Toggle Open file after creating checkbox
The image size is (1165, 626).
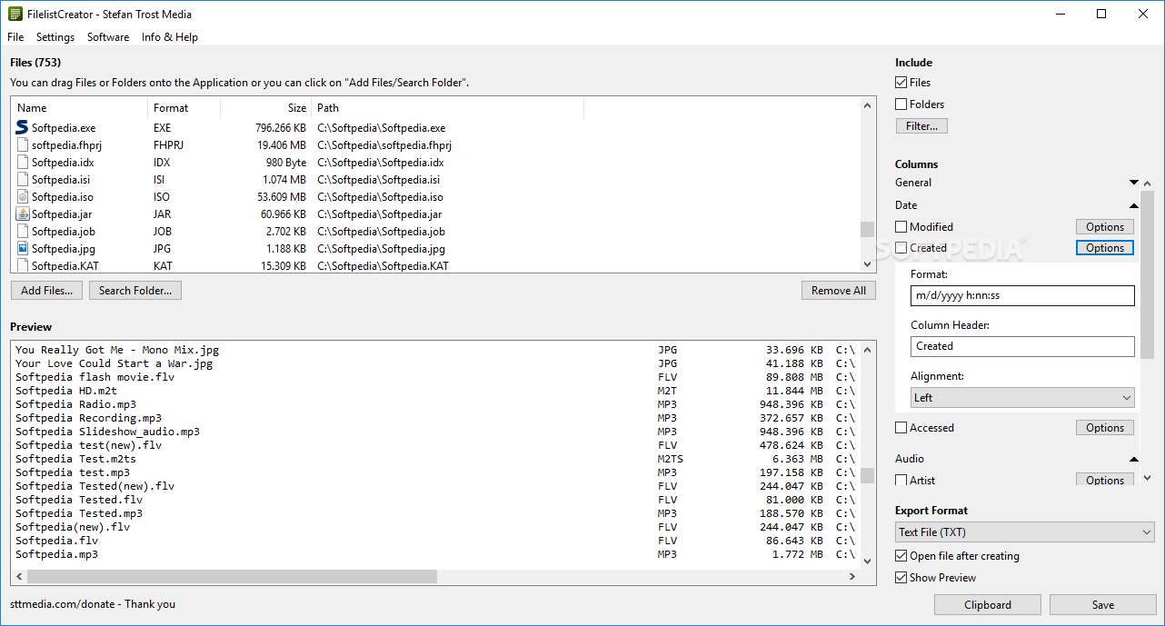click(901, 556)
